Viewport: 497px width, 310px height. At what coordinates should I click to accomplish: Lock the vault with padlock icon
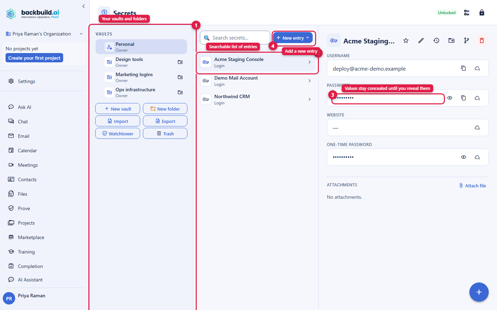(482, 13)
